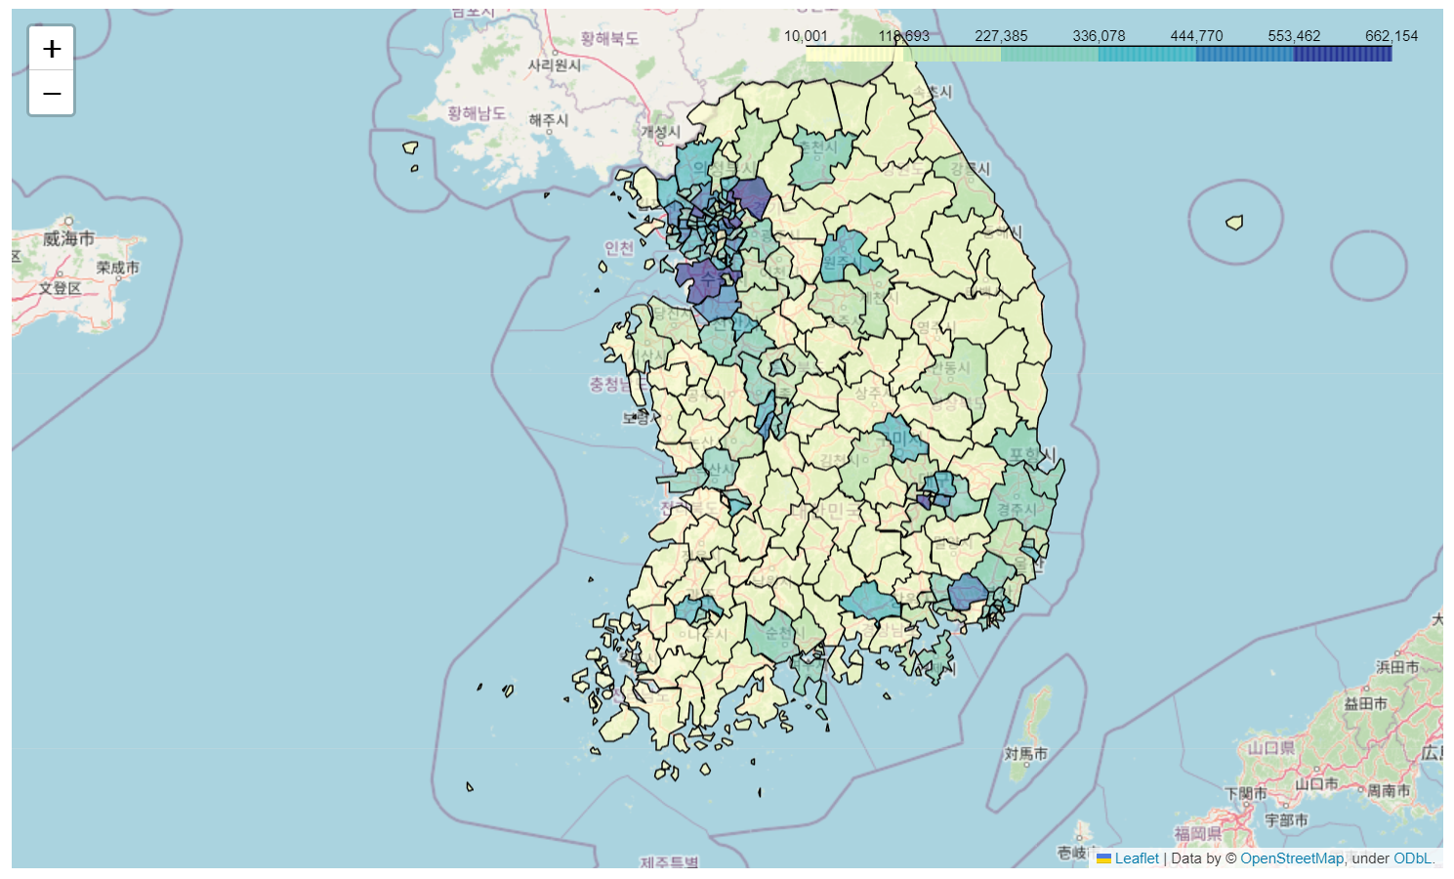The height and width of the screenshot is (879, 1454).
Task: Click the 해주시 city label
Action: (x=548, y=120)
